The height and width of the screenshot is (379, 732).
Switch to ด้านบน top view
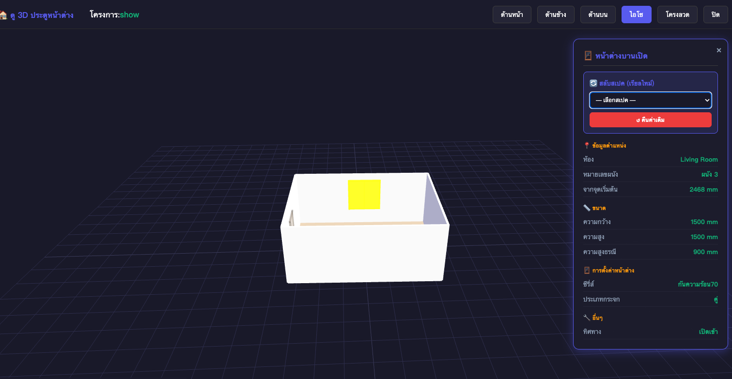click(x=598, y=15)
